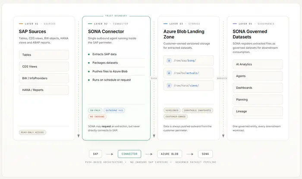Click the PUSH label between layers
Image resolution: width=302 pixels, height=179 pixels.
coord(154,79)
